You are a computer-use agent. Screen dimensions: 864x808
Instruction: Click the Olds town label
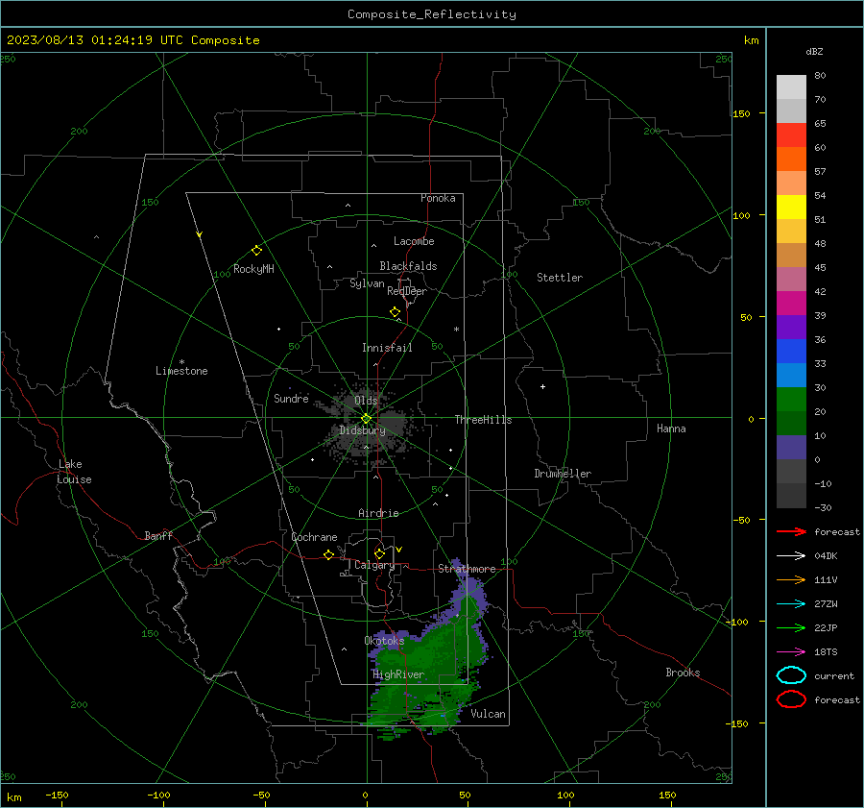click(366, 401)
